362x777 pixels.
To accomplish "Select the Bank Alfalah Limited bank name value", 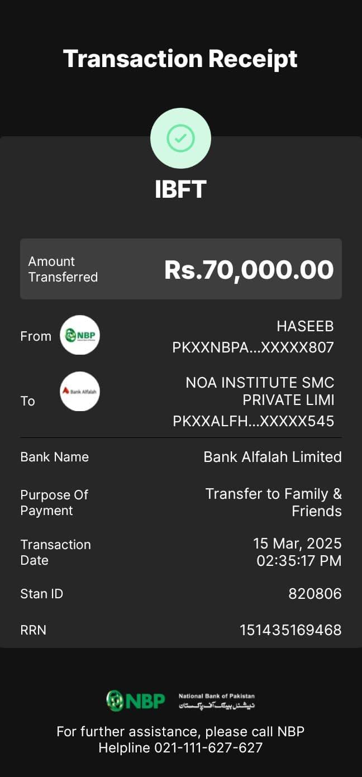I will 272,457.
